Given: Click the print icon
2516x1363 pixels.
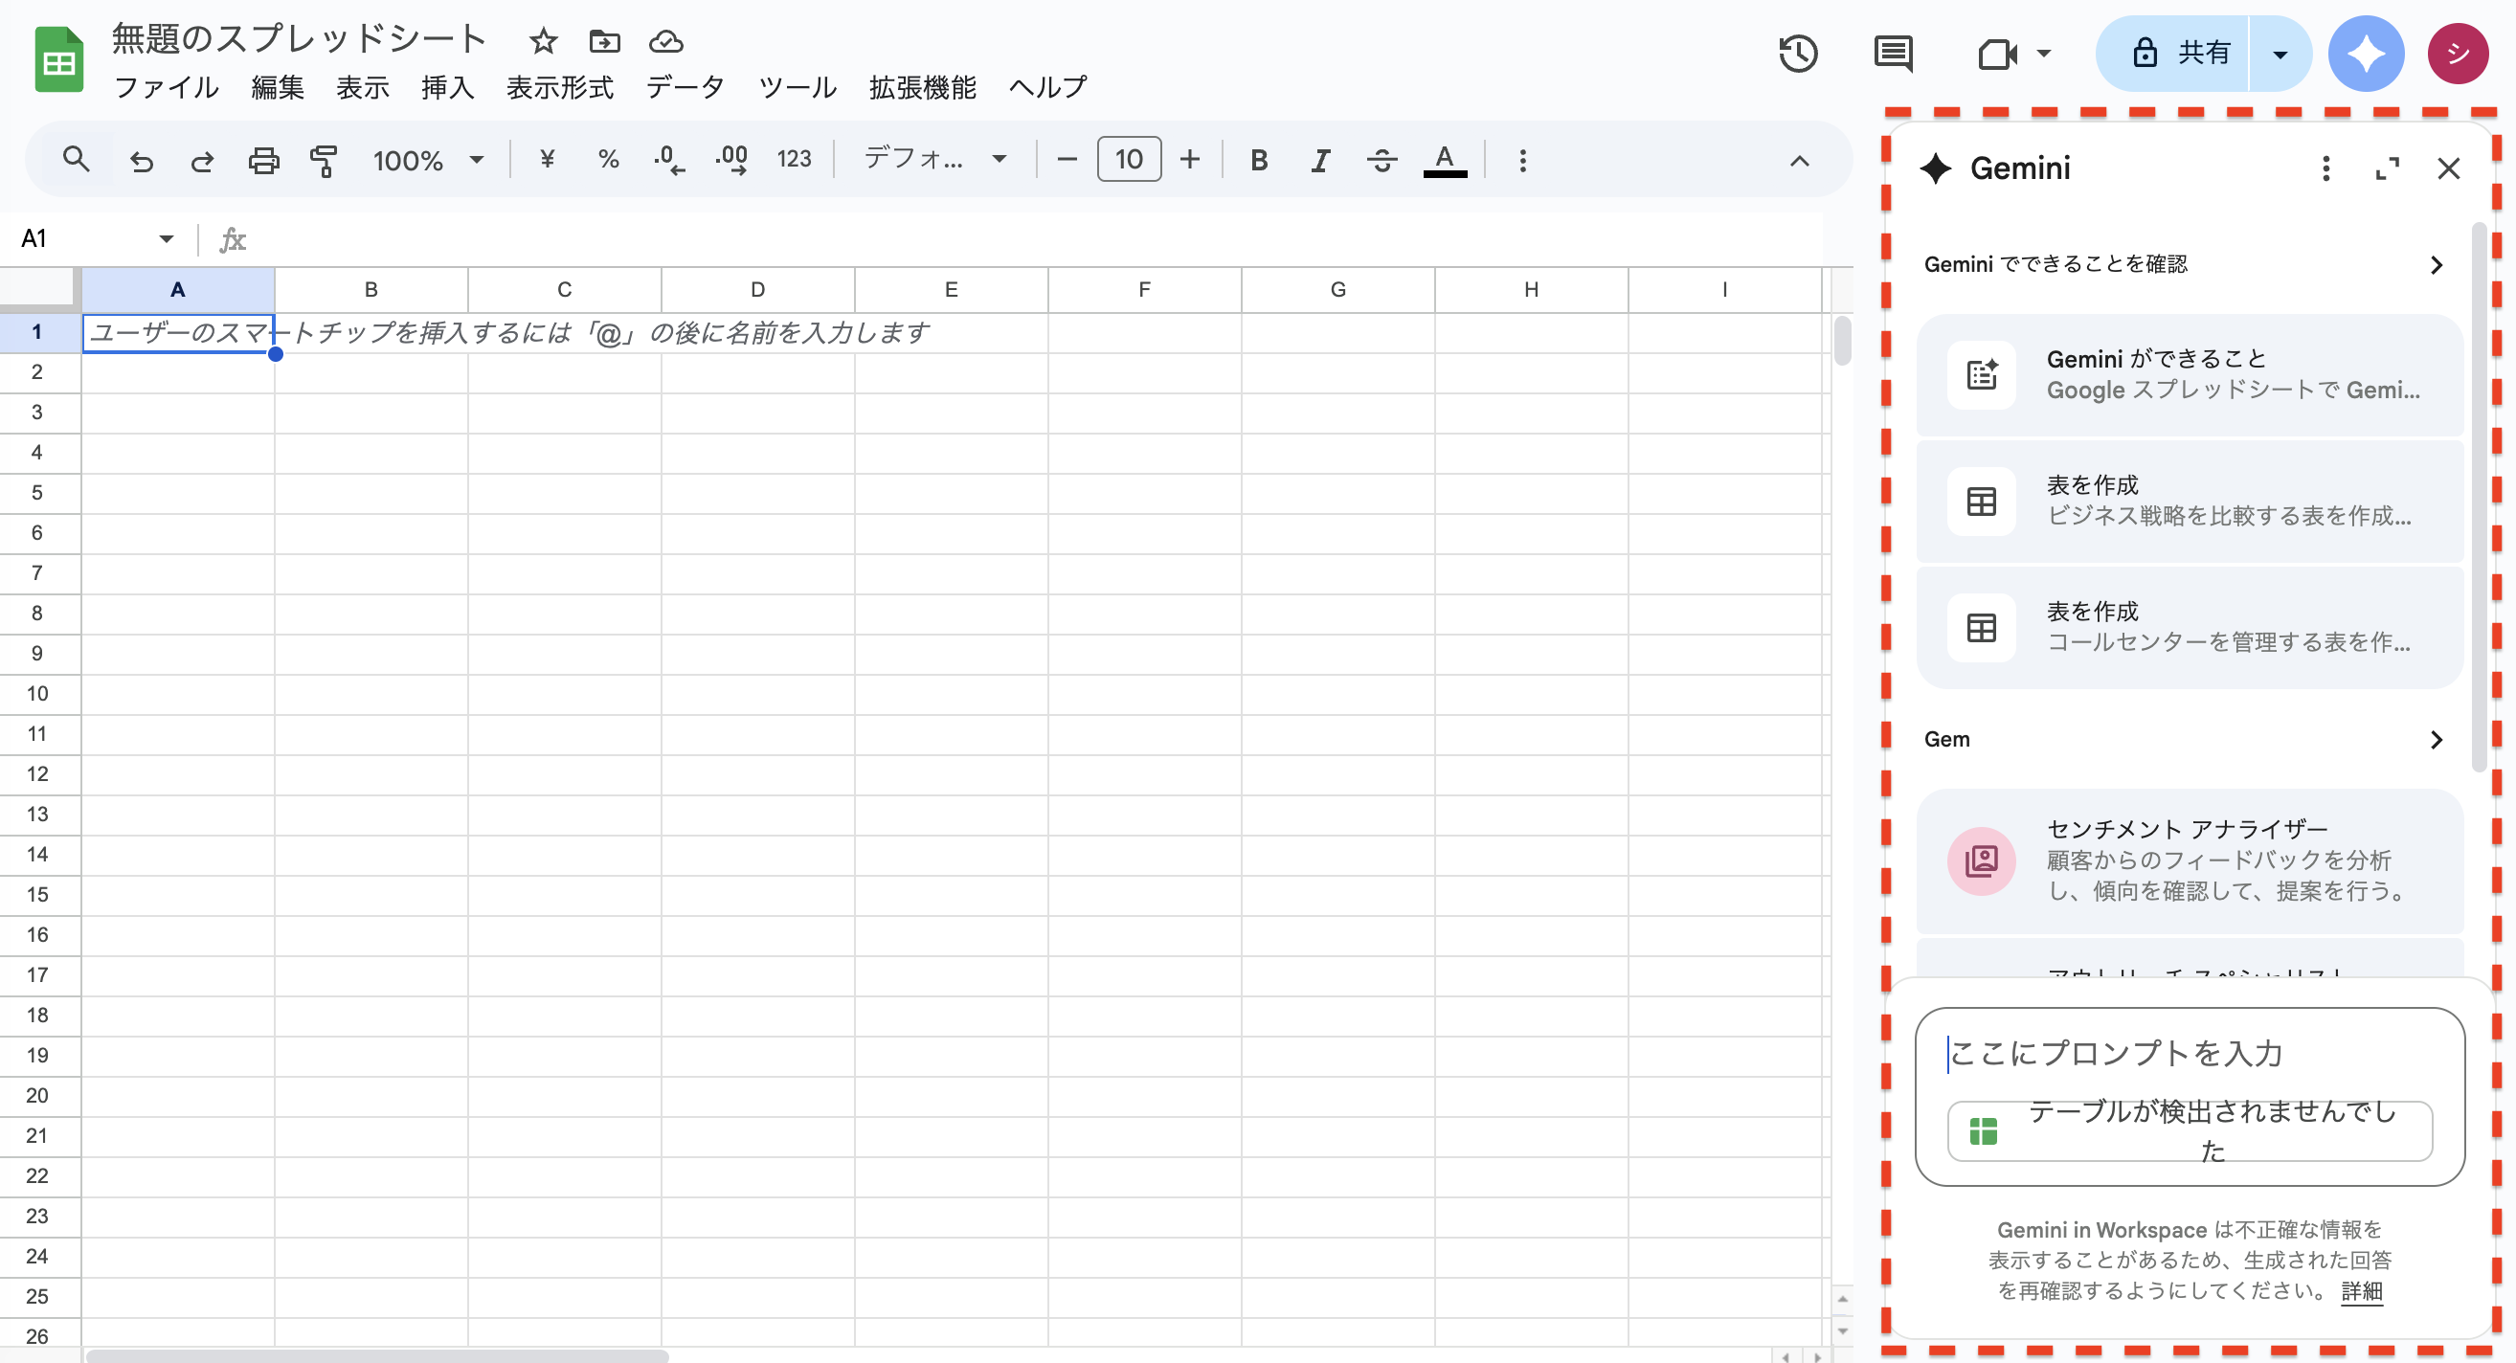Looking at the screenshot, I should [262, 160].
